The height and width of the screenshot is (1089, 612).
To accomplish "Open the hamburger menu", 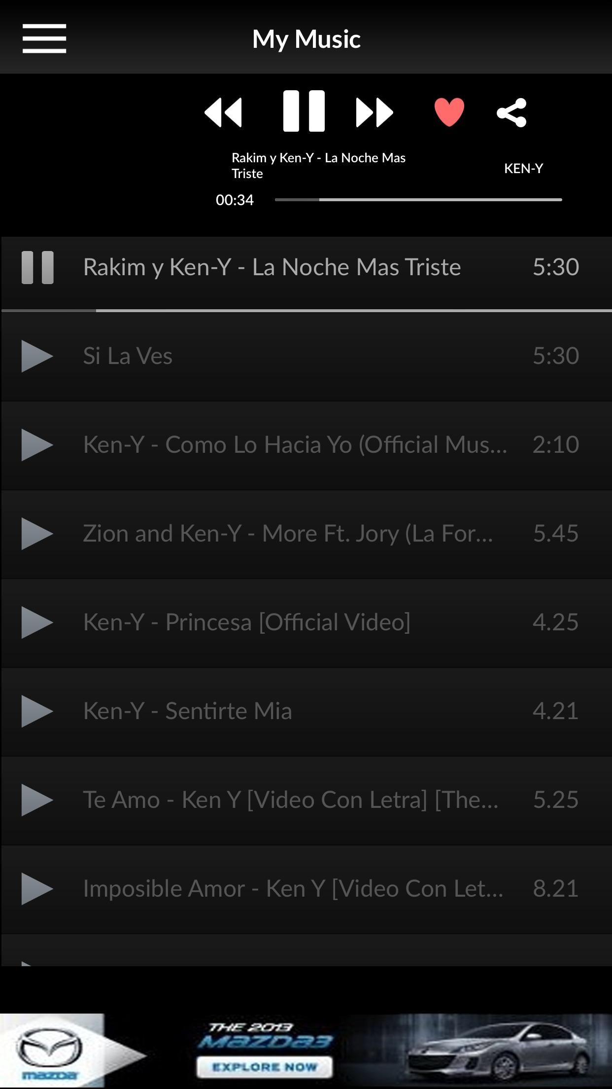I will click(x=44, y=38).
